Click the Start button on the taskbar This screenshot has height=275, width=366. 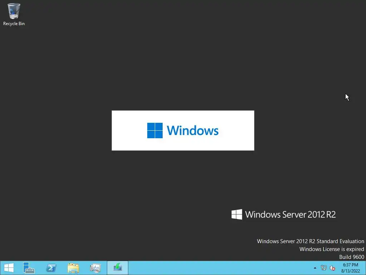coord(9,268)
